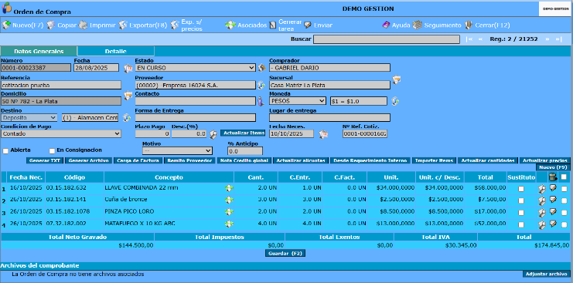Open the Estado dropdown showing EN CURSO
Viewport: 573px width, 283px height.
[x=195, y=68]
